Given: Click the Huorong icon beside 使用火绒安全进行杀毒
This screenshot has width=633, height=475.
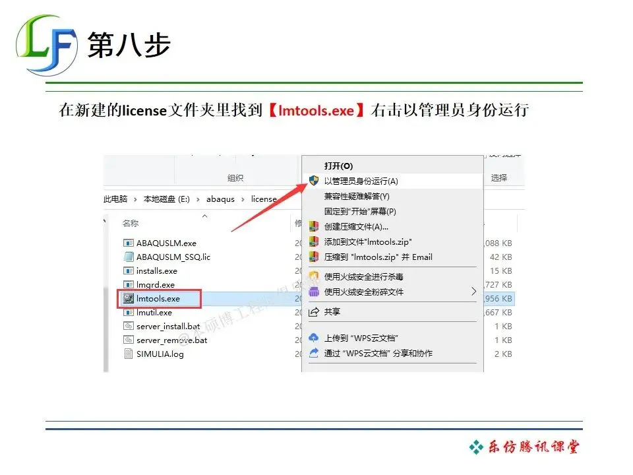Looking at the screenshot, I should coord(314,276).
